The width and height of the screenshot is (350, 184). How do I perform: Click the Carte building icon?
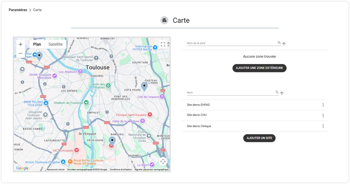pyautogui.click(x=164, y=20)
